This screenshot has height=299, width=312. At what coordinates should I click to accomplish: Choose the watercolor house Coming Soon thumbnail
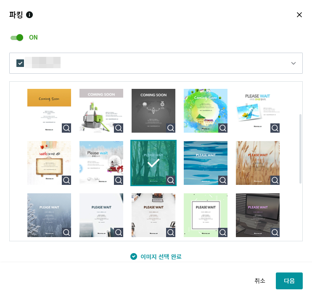206,111
